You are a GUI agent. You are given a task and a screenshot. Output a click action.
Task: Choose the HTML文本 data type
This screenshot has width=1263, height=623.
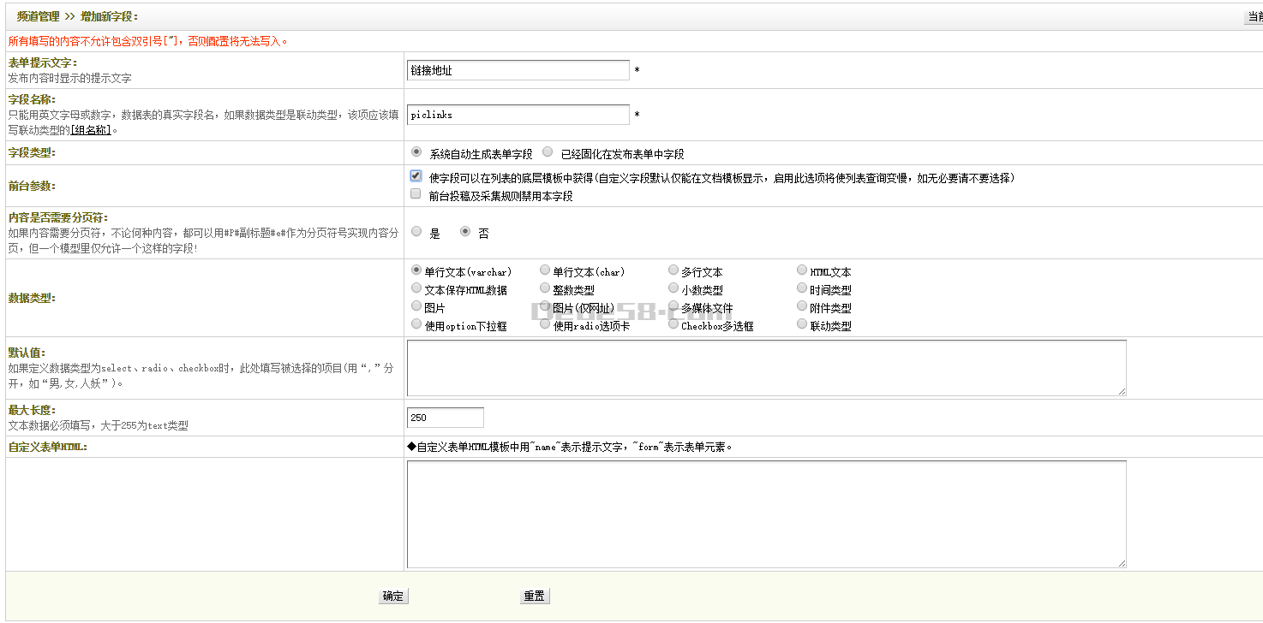802,270
